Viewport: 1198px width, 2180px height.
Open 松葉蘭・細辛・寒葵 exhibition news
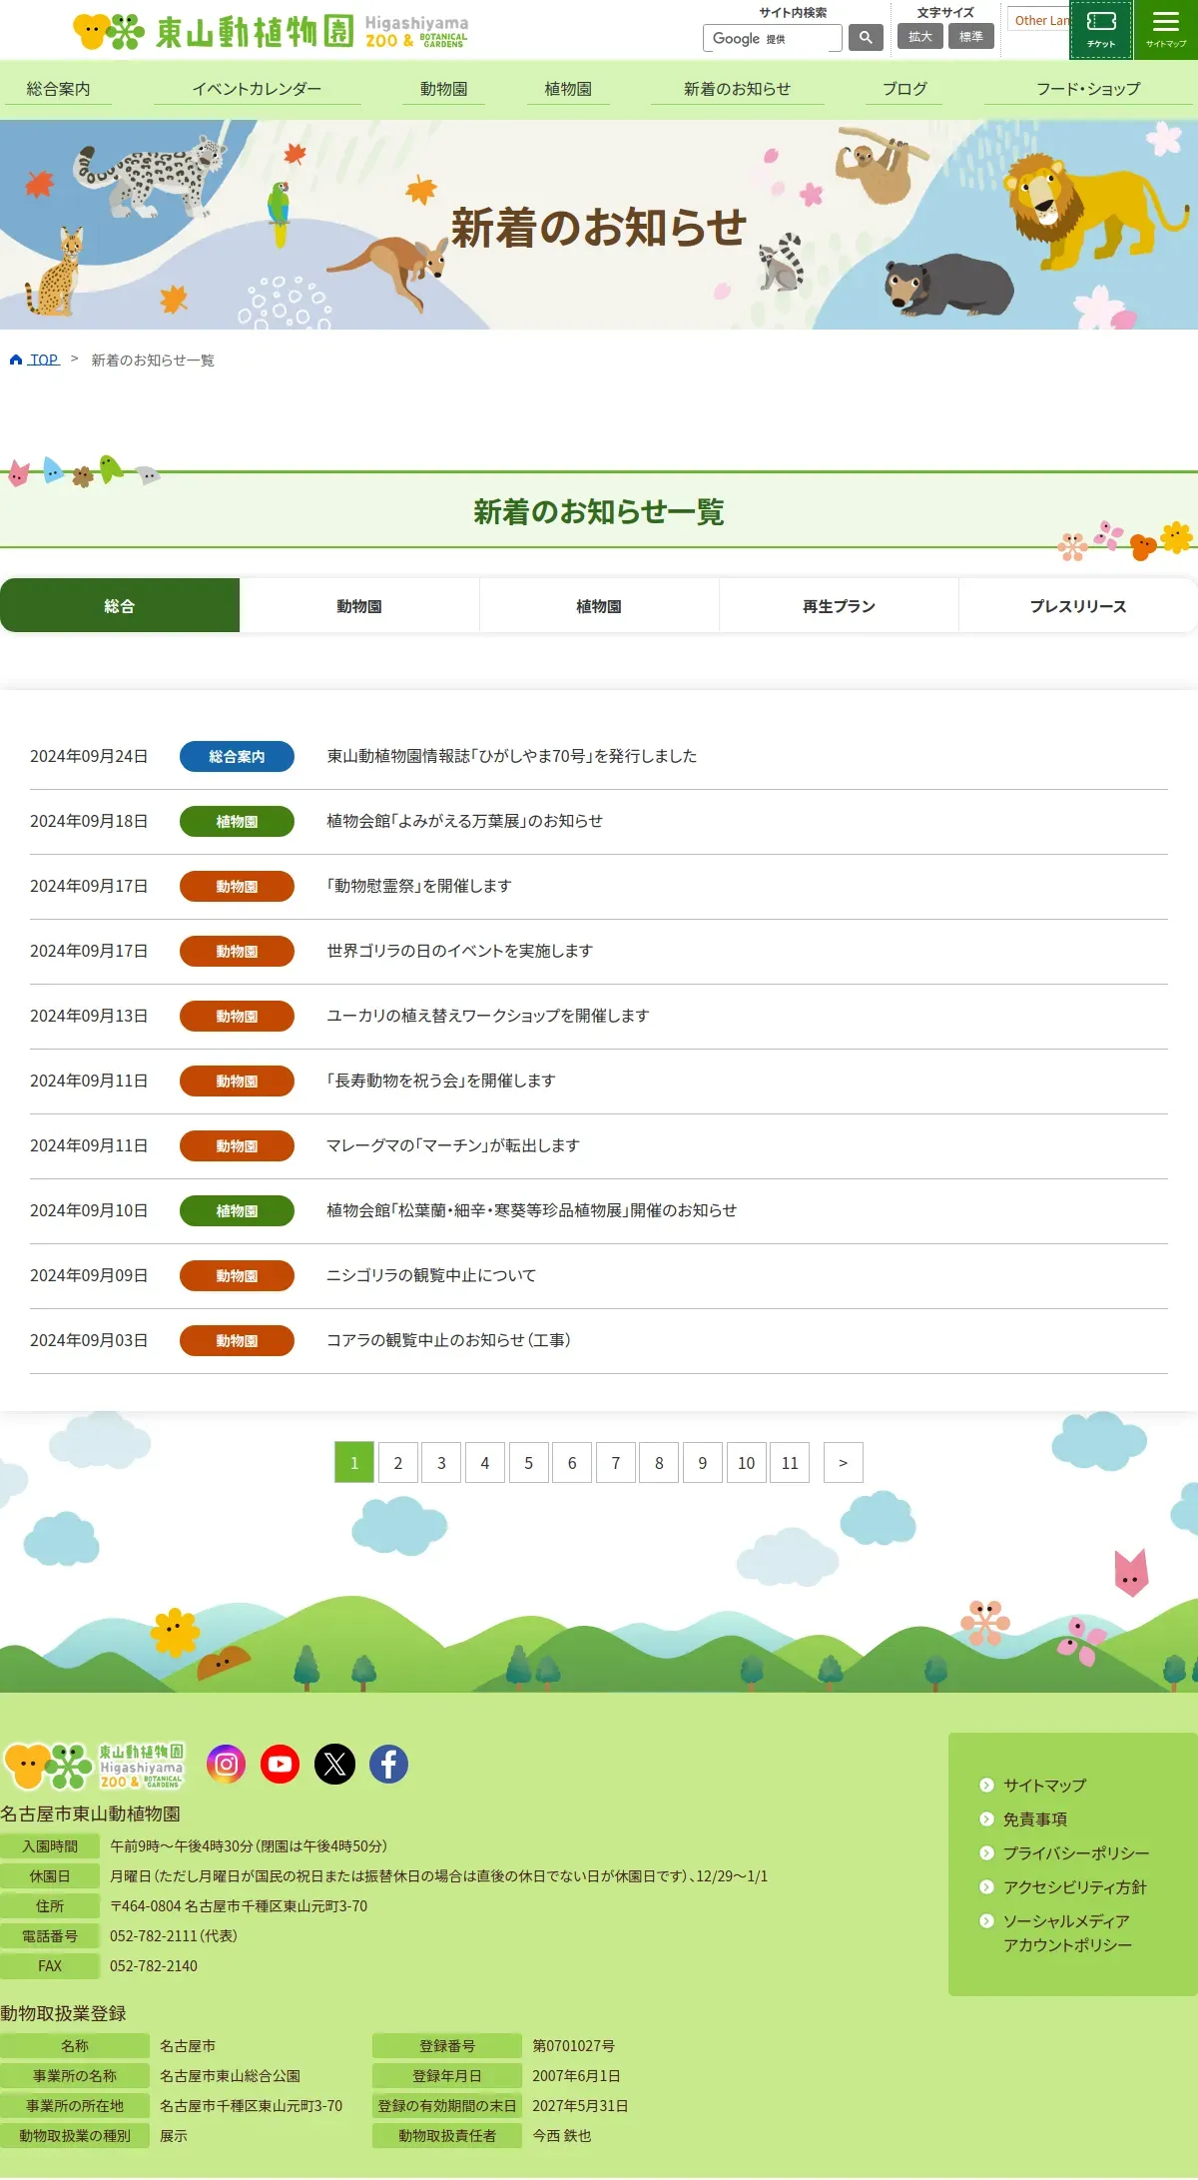[531, 1210]
